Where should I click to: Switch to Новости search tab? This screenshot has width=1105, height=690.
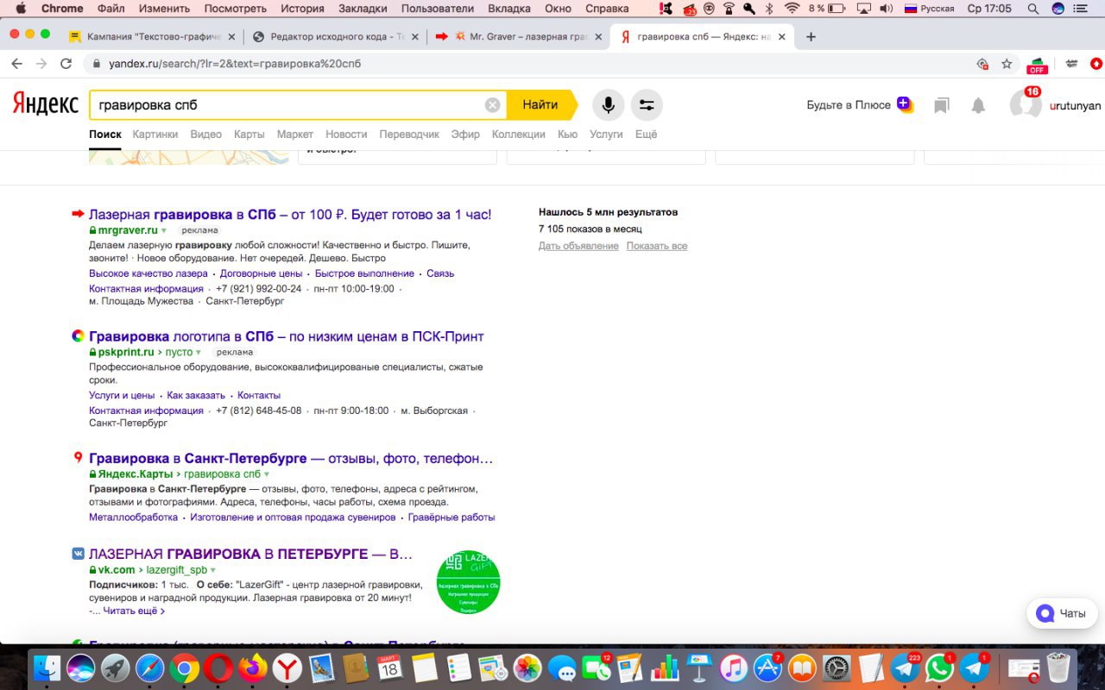pyautogui.click(x=346, y=135)
